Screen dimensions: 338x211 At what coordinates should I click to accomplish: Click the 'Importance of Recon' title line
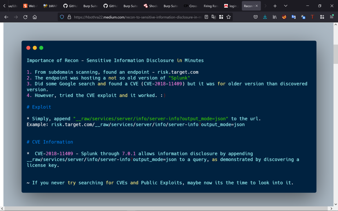115,60
